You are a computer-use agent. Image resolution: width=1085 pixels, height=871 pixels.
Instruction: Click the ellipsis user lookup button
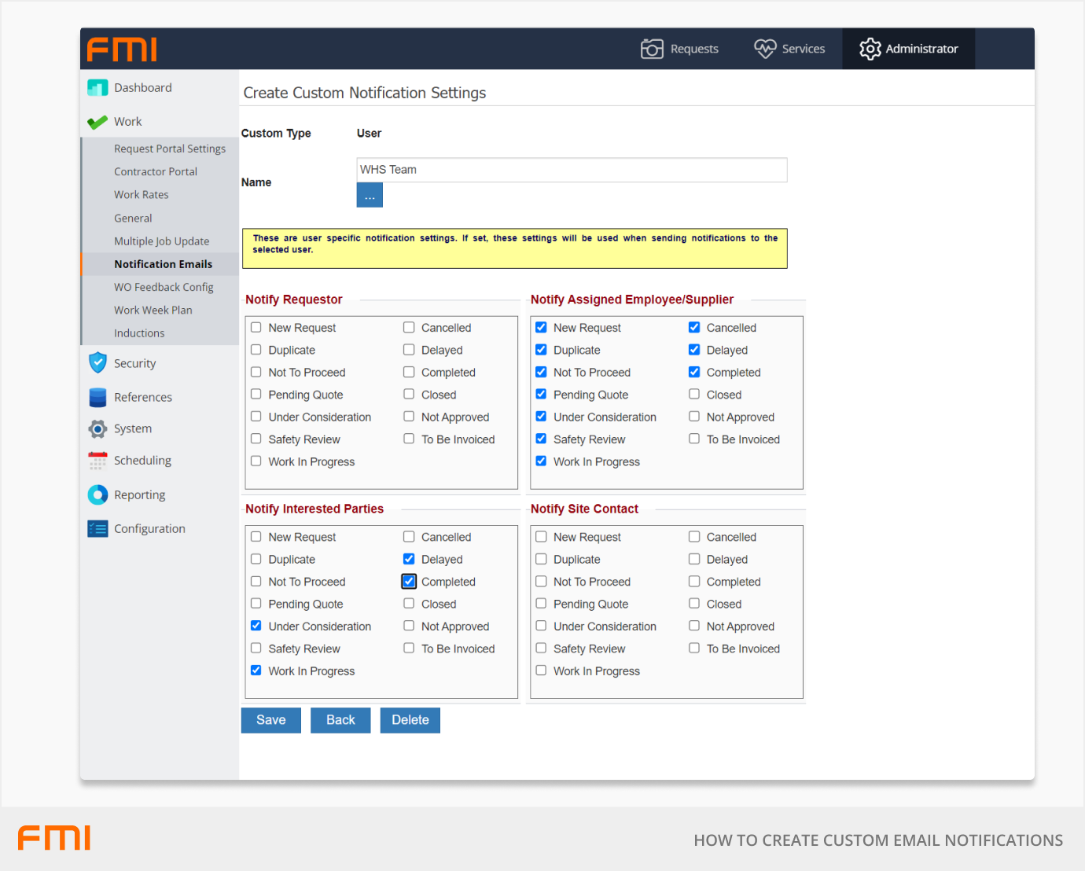(370, 196)
